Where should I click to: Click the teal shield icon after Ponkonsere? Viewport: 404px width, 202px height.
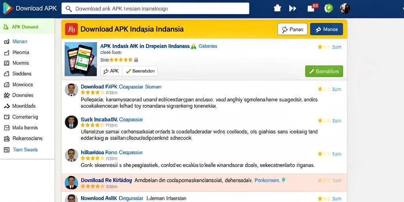(x=284, y=180)
